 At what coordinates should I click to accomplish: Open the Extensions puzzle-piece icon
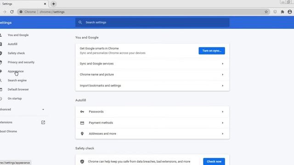[x=283, y=12]
